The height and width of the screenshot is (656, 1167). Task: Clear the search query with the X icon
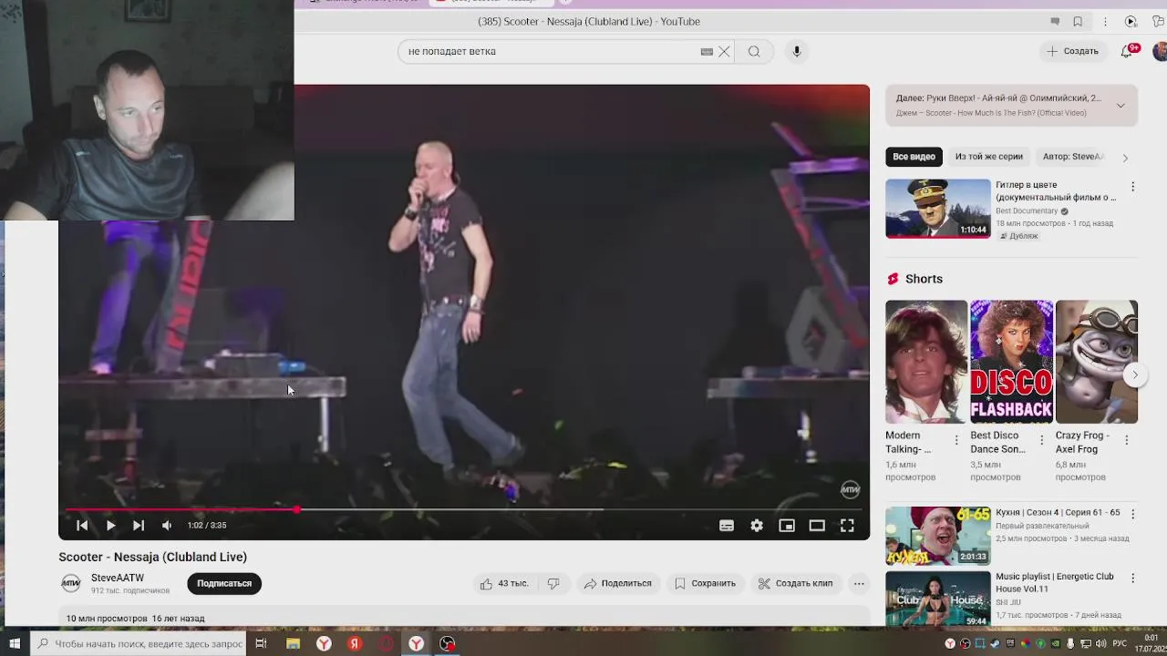pyautogui.click(x=724, y=52)
